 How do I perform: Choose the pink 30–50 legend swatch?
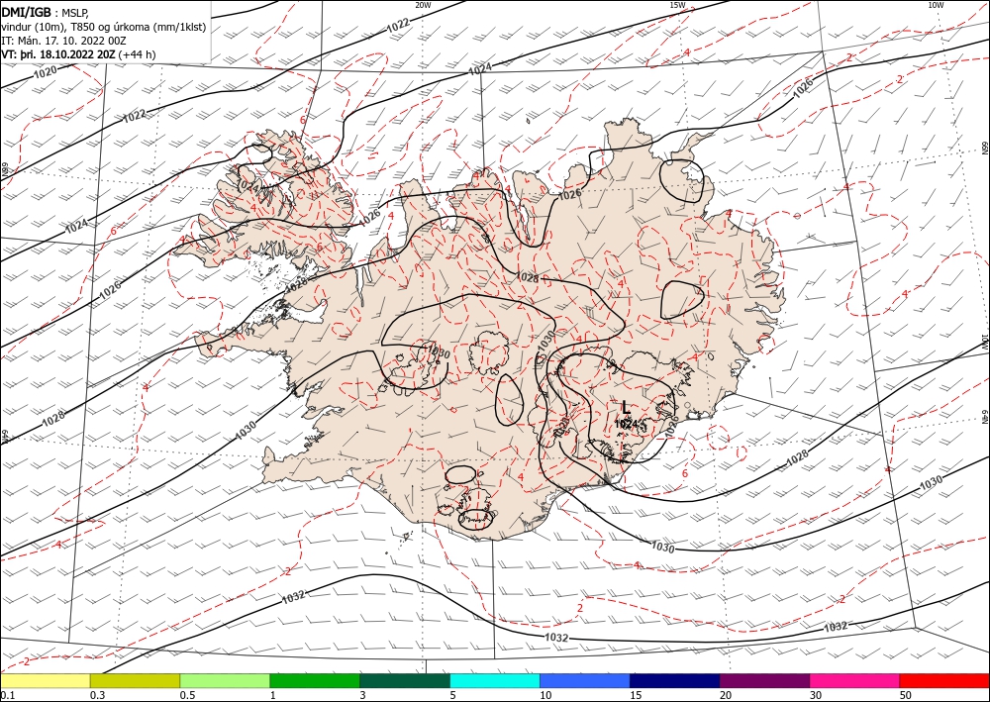(x=855, y=680)
